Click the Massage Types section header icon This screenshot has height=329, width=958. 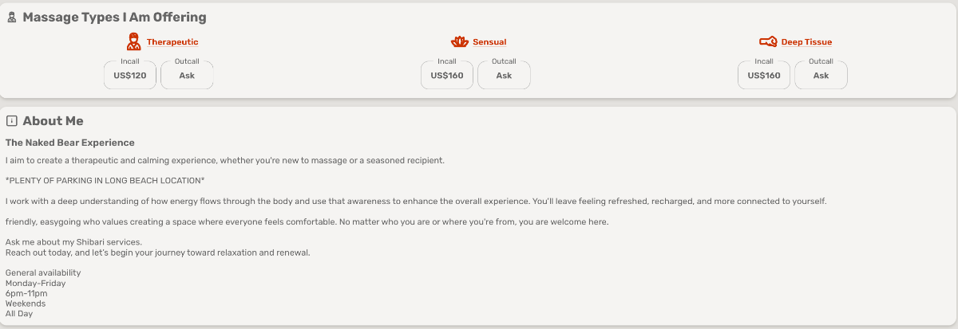point(11,18)
